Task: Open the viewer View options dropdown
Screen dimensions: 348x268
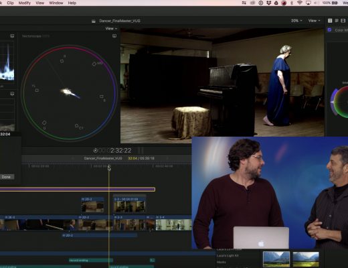Action: tap(314, 21)
